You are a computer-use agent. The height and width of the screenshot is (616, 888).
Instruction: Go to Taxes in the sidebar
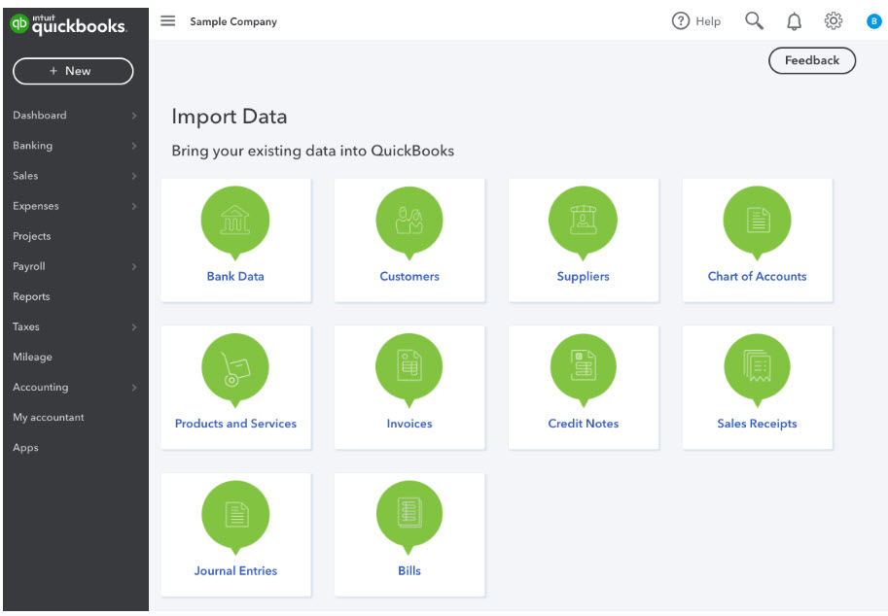(26, 327)
